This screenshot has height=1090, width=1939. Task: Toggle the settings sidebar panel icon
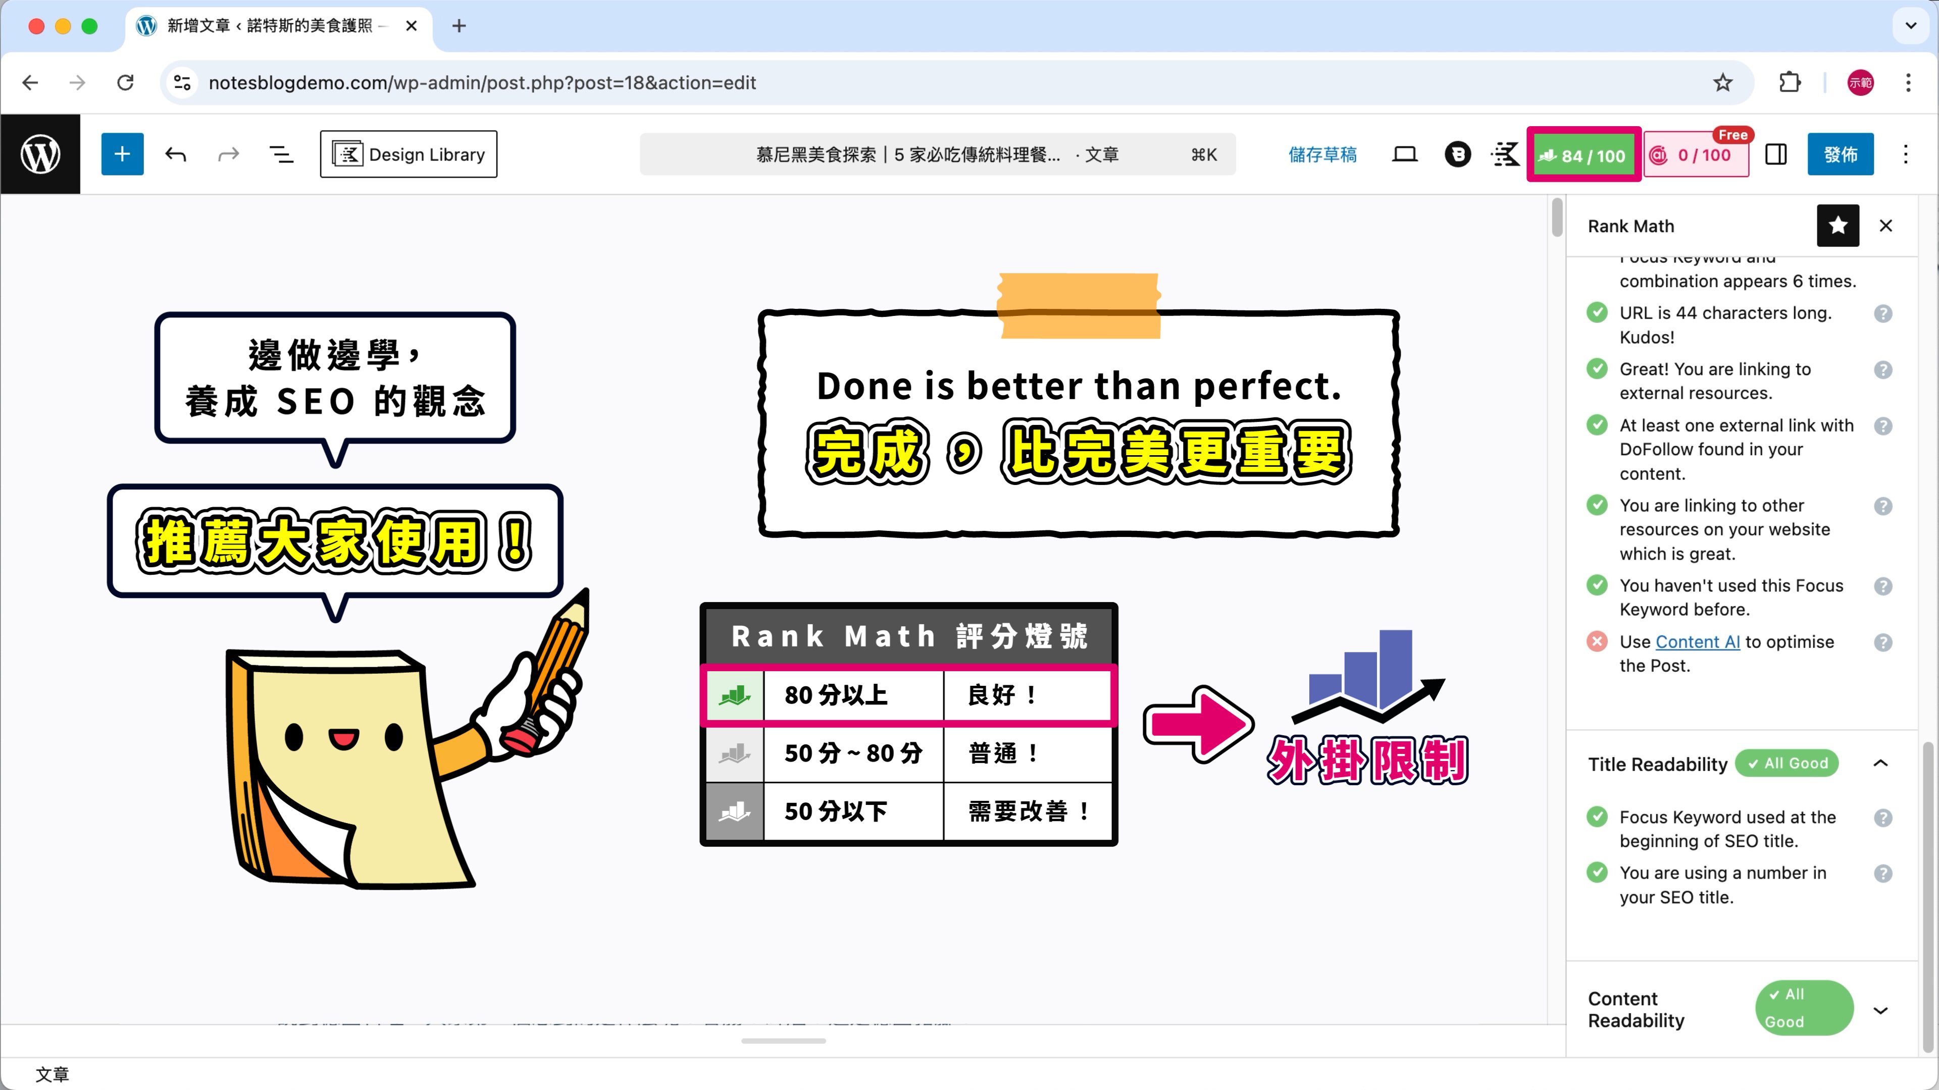[x=1776, y=154]
